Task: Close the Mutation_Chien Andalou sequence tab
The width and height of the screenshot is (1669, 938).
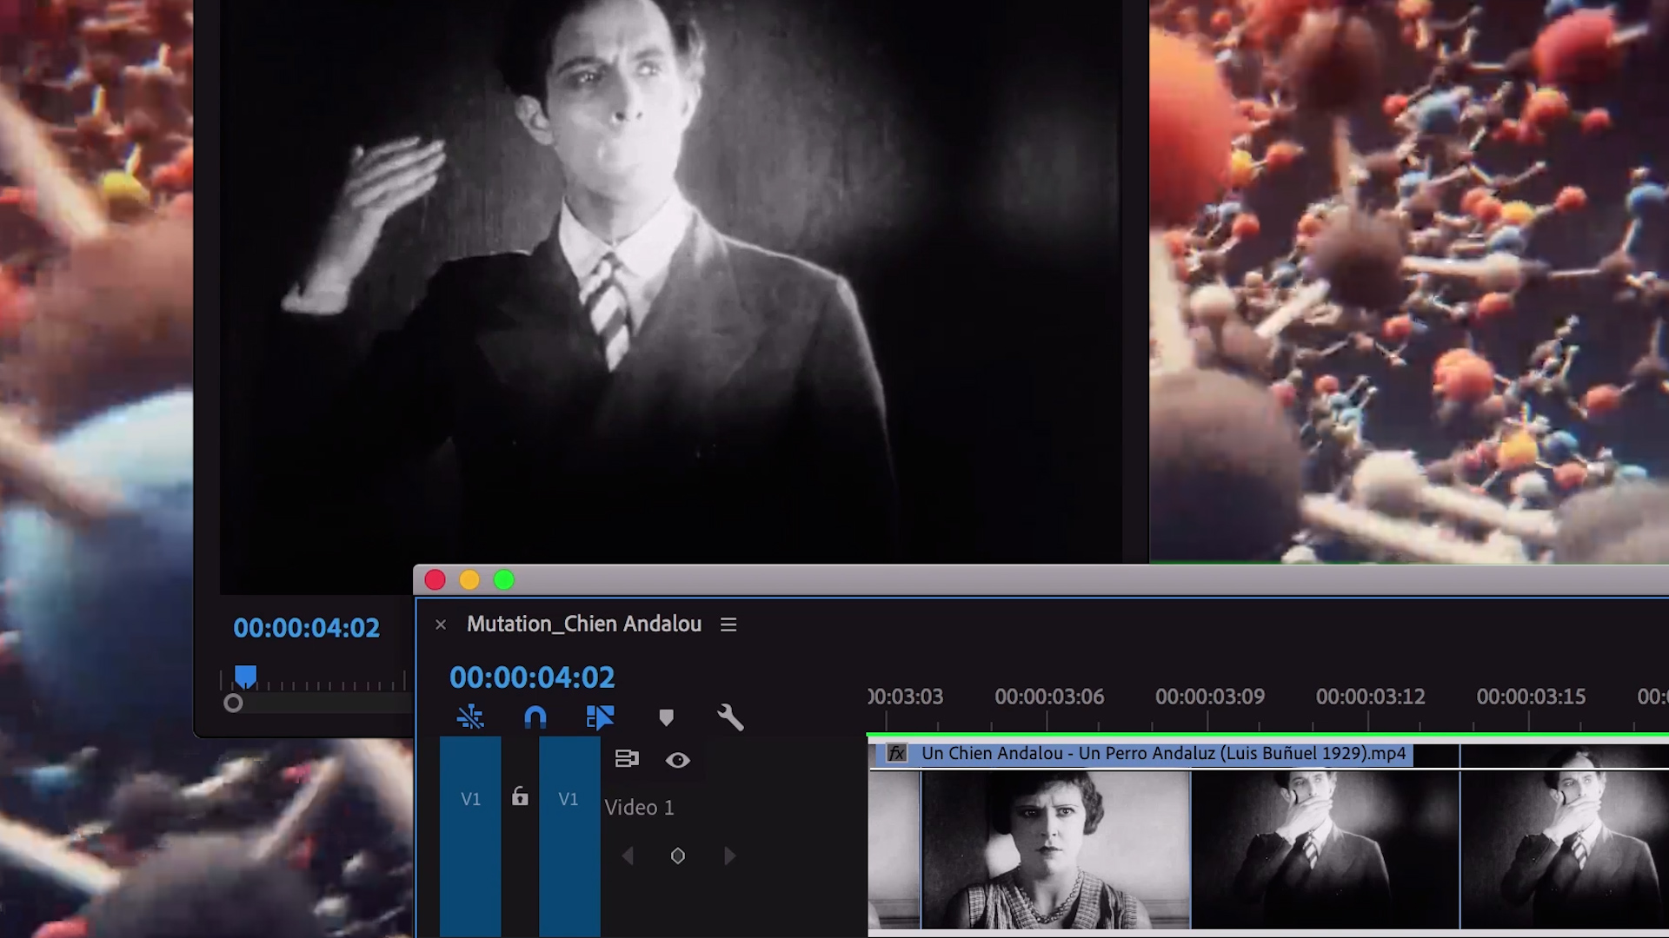Action: (x=441, y=624)
